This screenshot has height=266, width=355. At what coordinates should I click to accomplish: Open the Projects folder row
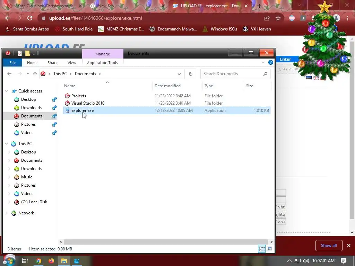(x=167, y=96)
